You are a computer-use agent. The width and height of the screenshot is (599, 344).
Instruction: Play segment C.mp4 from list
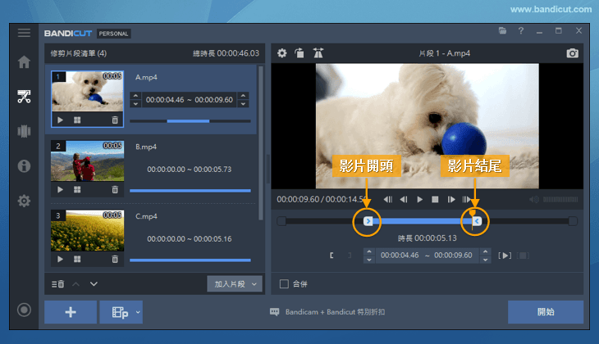[x=60, y=259]
